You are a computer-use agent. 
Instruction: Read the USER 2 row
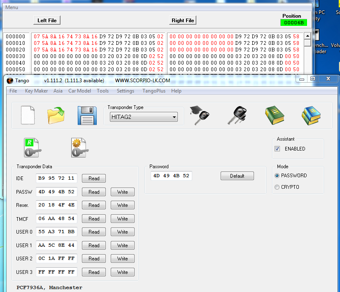[x=94, y=259]
